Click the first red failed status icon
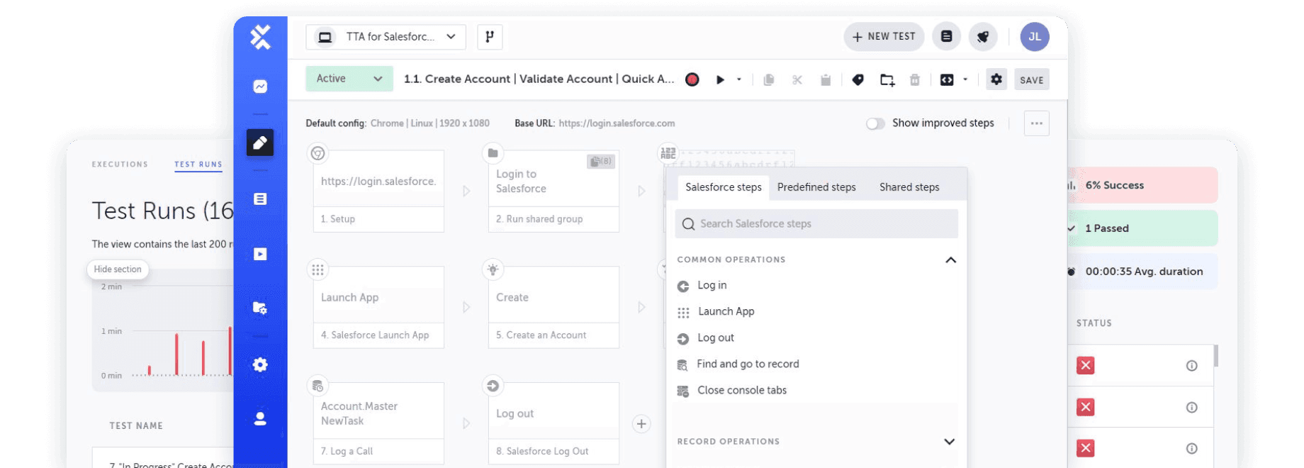This screenshot has height=468, width=1304. coord(1085,366)
